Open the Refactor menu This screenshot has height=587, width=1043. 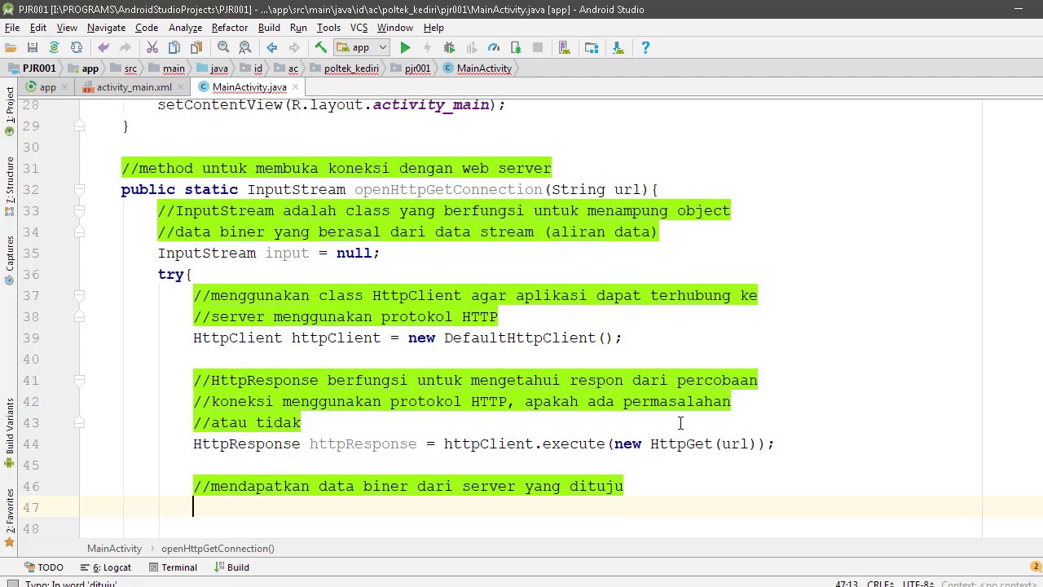pyautogui.click(x=230, y=28)
